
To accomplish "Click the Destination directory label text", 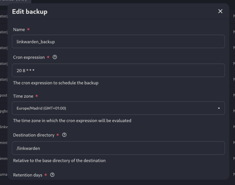I will 34,135.
